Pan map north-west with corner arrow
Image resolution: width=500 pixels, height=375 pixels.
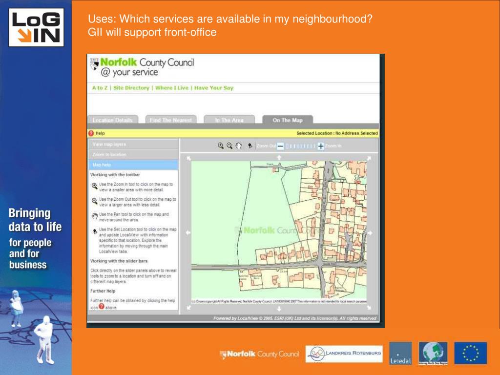pos(188,158)
